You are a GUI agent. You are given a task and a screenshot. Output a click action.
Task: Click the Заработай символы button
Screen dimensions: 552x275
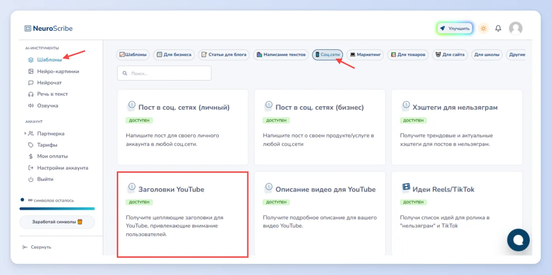pos(57,222)
